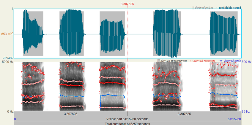Screen dimensions: 252x125
Task: Click inside the first waveform burst
Action: click(32, 33)
